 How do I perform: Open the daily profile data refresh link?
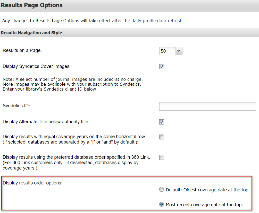click(157, 21)
